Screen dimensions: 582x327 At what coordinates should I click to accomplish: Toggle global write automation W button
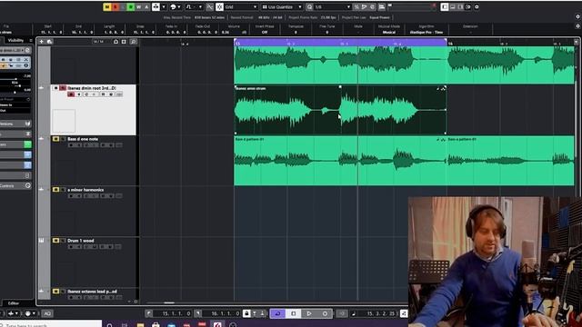[x=139, y=7]
